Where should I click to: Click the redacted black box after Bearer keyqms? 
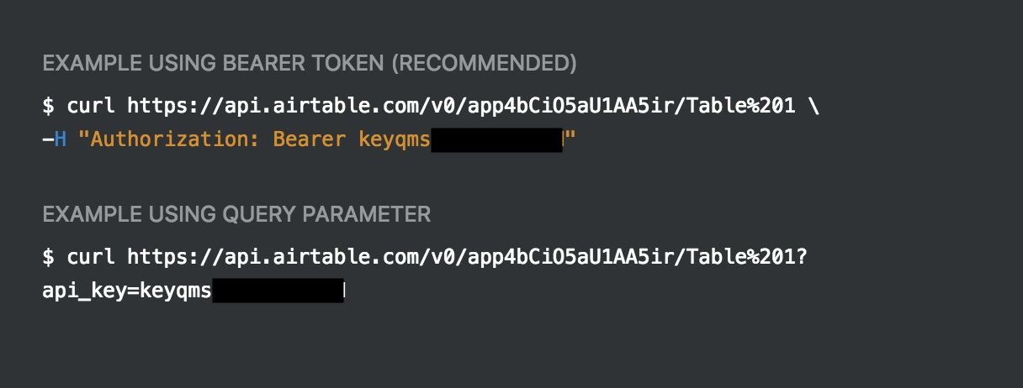click(x=497, y=139)
